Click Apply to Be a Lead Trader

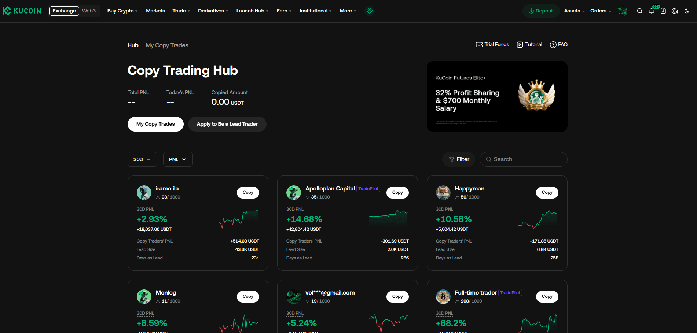pyautogui.click(x=227, y=124)
